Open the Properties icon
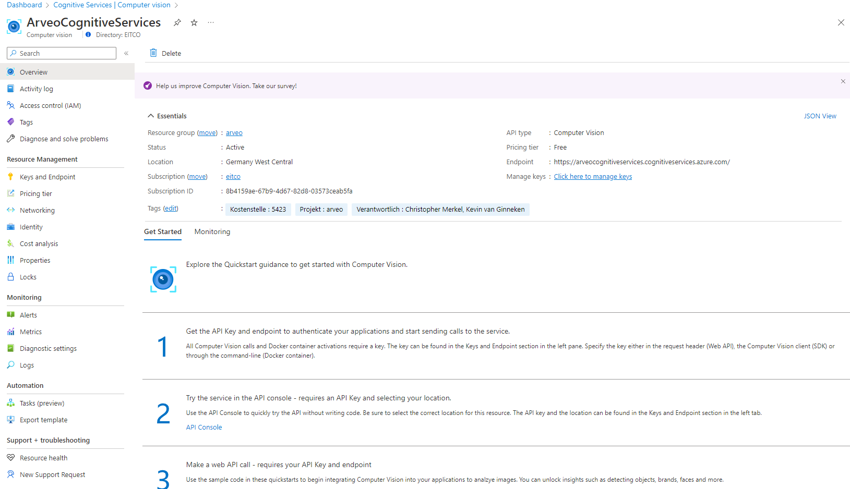The height and width of the screenshot is (489, 850). point(10,260)
